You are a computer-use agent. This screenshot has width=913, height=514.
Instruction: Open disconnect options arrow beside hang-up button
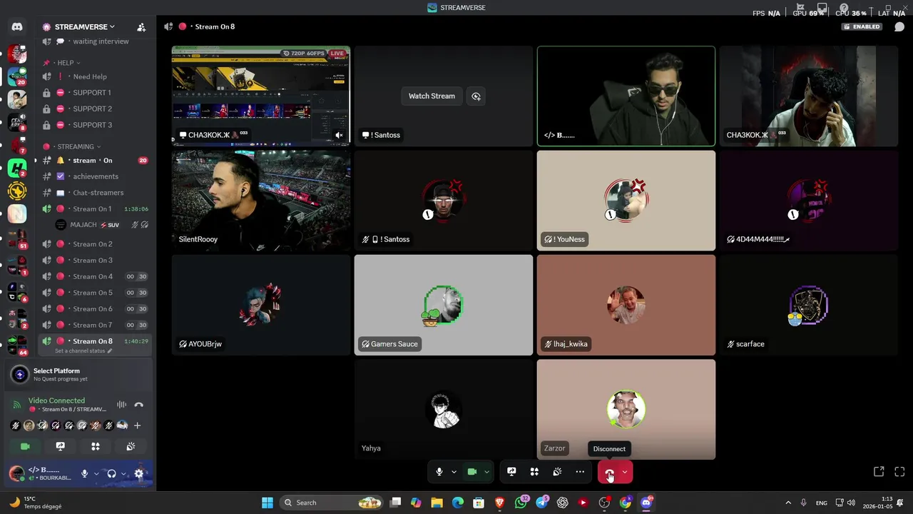click(x=625, y=472)
